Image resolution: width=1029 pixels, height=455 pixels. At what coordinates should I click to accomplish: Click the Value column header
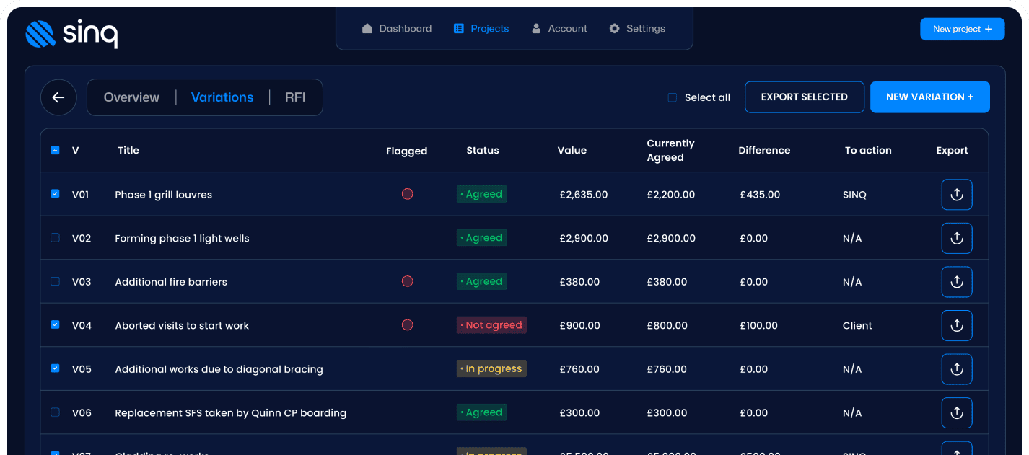[x=572, y=151]
